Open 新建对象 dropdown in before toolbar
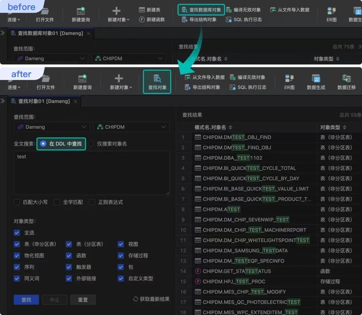The image size is (362, 315). pos(118,20)
